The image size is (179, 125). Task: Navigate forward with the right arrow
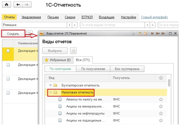point(27,5)
